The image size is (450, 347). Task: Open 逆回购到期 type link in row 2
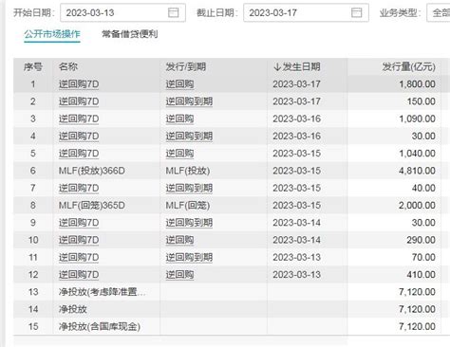click(x=189, y=101)
